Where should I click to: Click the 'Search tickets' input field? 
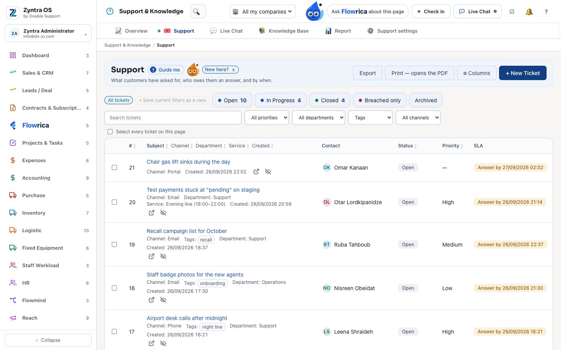pos(173,118)
